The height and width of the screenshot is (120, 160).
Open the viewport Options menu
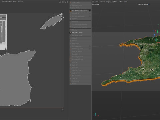coord(115,2)
